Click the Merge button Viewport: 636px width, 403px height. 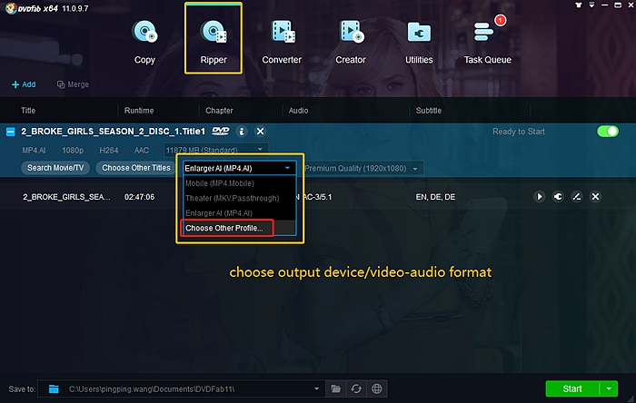coord(73,84)
